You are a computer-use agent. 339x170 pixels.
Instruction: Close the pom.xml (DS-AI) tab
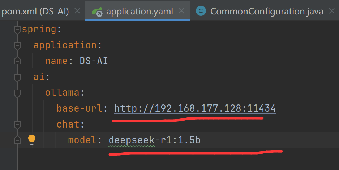(x=77, y=11)
